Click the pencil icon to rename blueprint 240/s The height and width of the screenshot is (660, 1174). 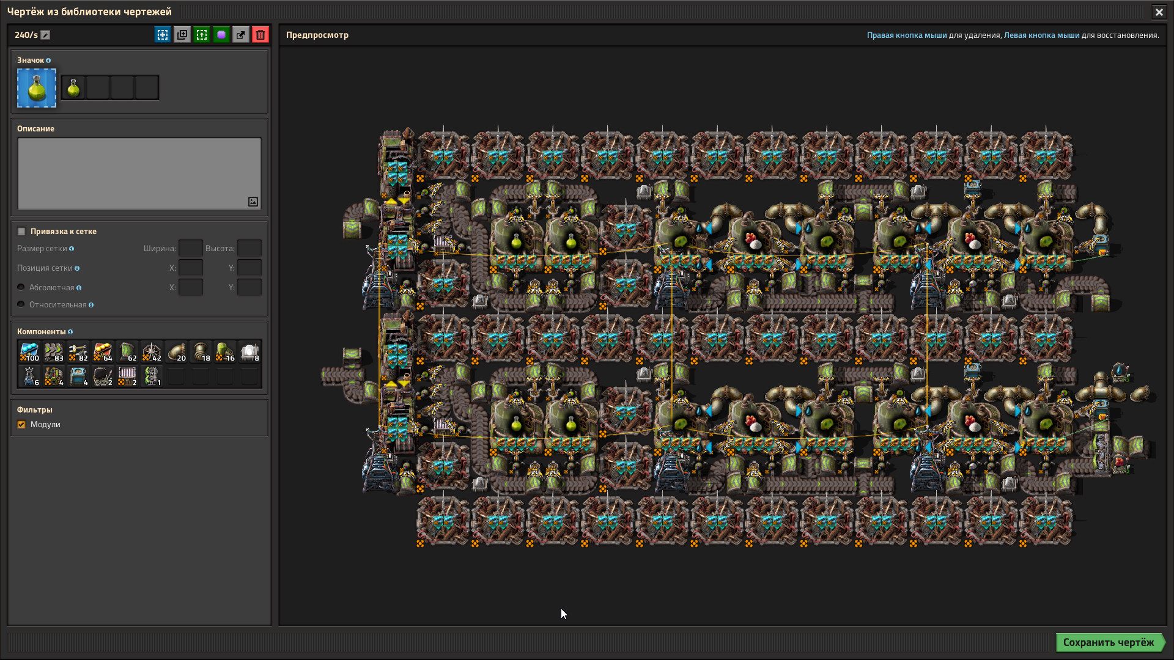click(45, 35)
